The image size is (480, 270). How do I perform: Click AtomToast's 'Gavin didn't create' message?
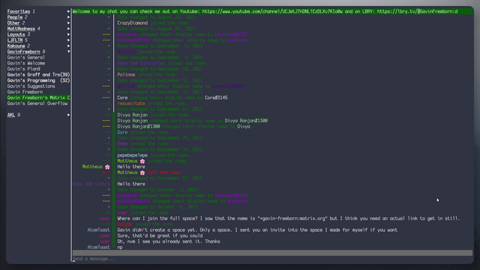(x=257, y=230)
